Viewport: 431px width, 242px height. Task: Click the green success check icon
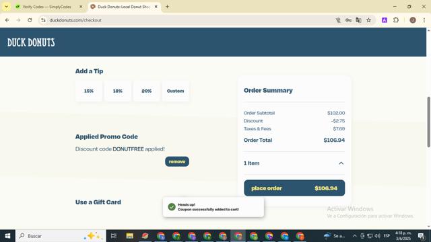point(172,207)
